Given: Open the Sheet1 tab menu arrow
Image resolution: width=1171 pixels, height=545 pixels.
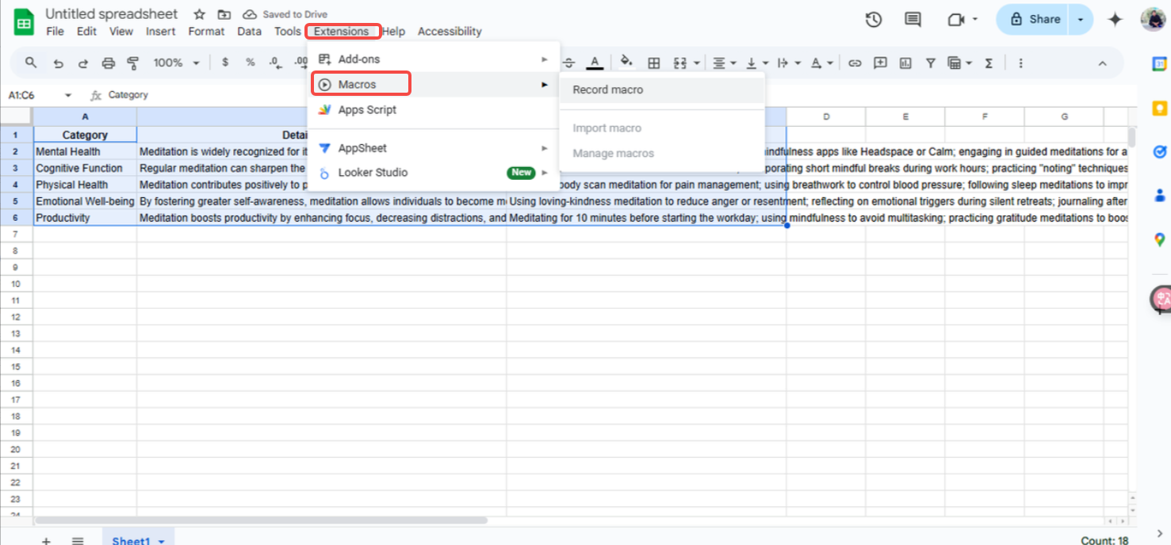Looking at the screenshot, I should tap(162, 541).
